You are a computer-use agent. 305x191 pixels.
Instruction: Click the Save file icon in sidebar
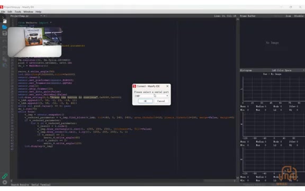[x=4, y=33]
